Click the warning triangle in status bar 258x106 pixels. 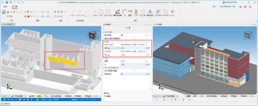point(38,99)
